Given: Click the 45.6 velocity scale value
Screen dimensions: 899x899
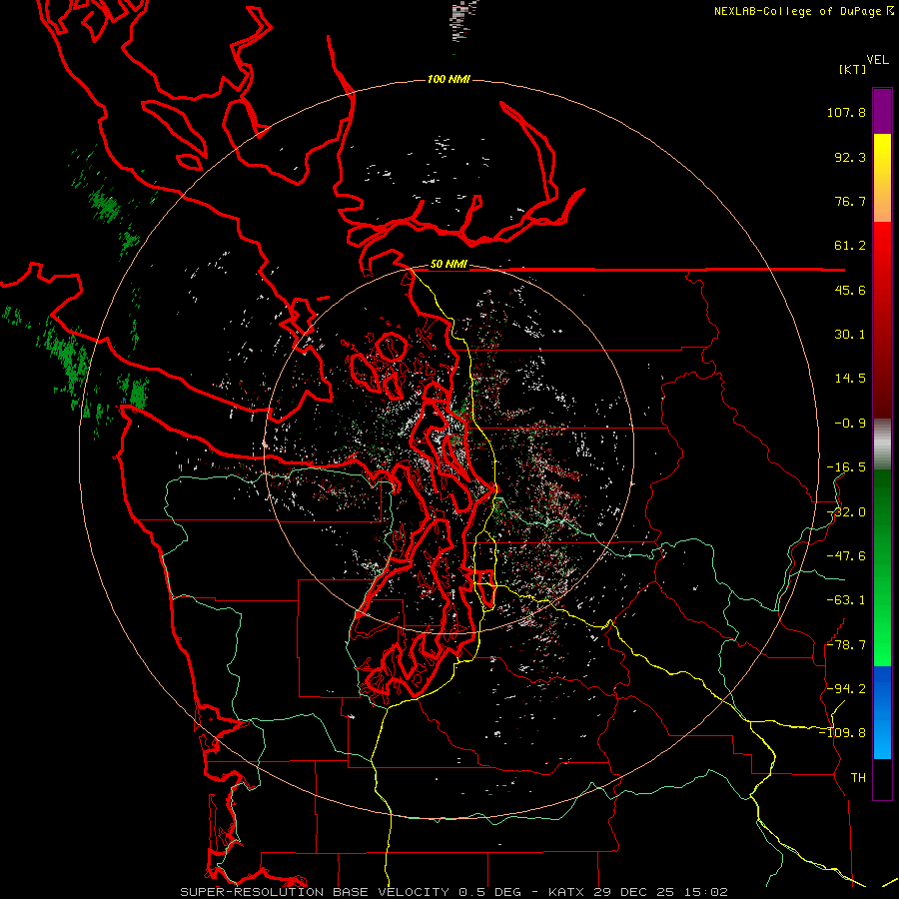Looking at the screenshot, I should (x=850, y=290).
